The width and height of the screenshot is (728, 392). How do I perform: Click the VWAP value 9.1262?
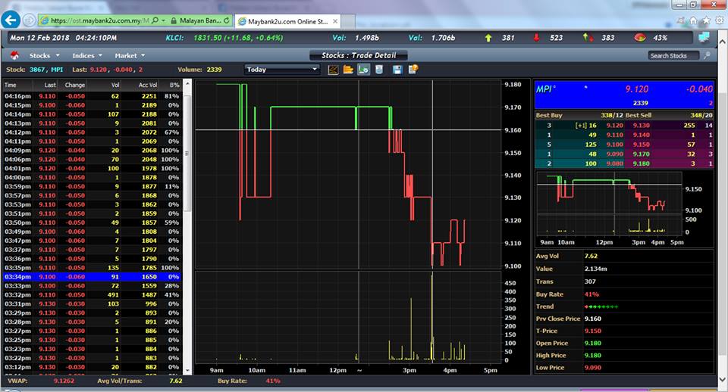coord(63,381)
